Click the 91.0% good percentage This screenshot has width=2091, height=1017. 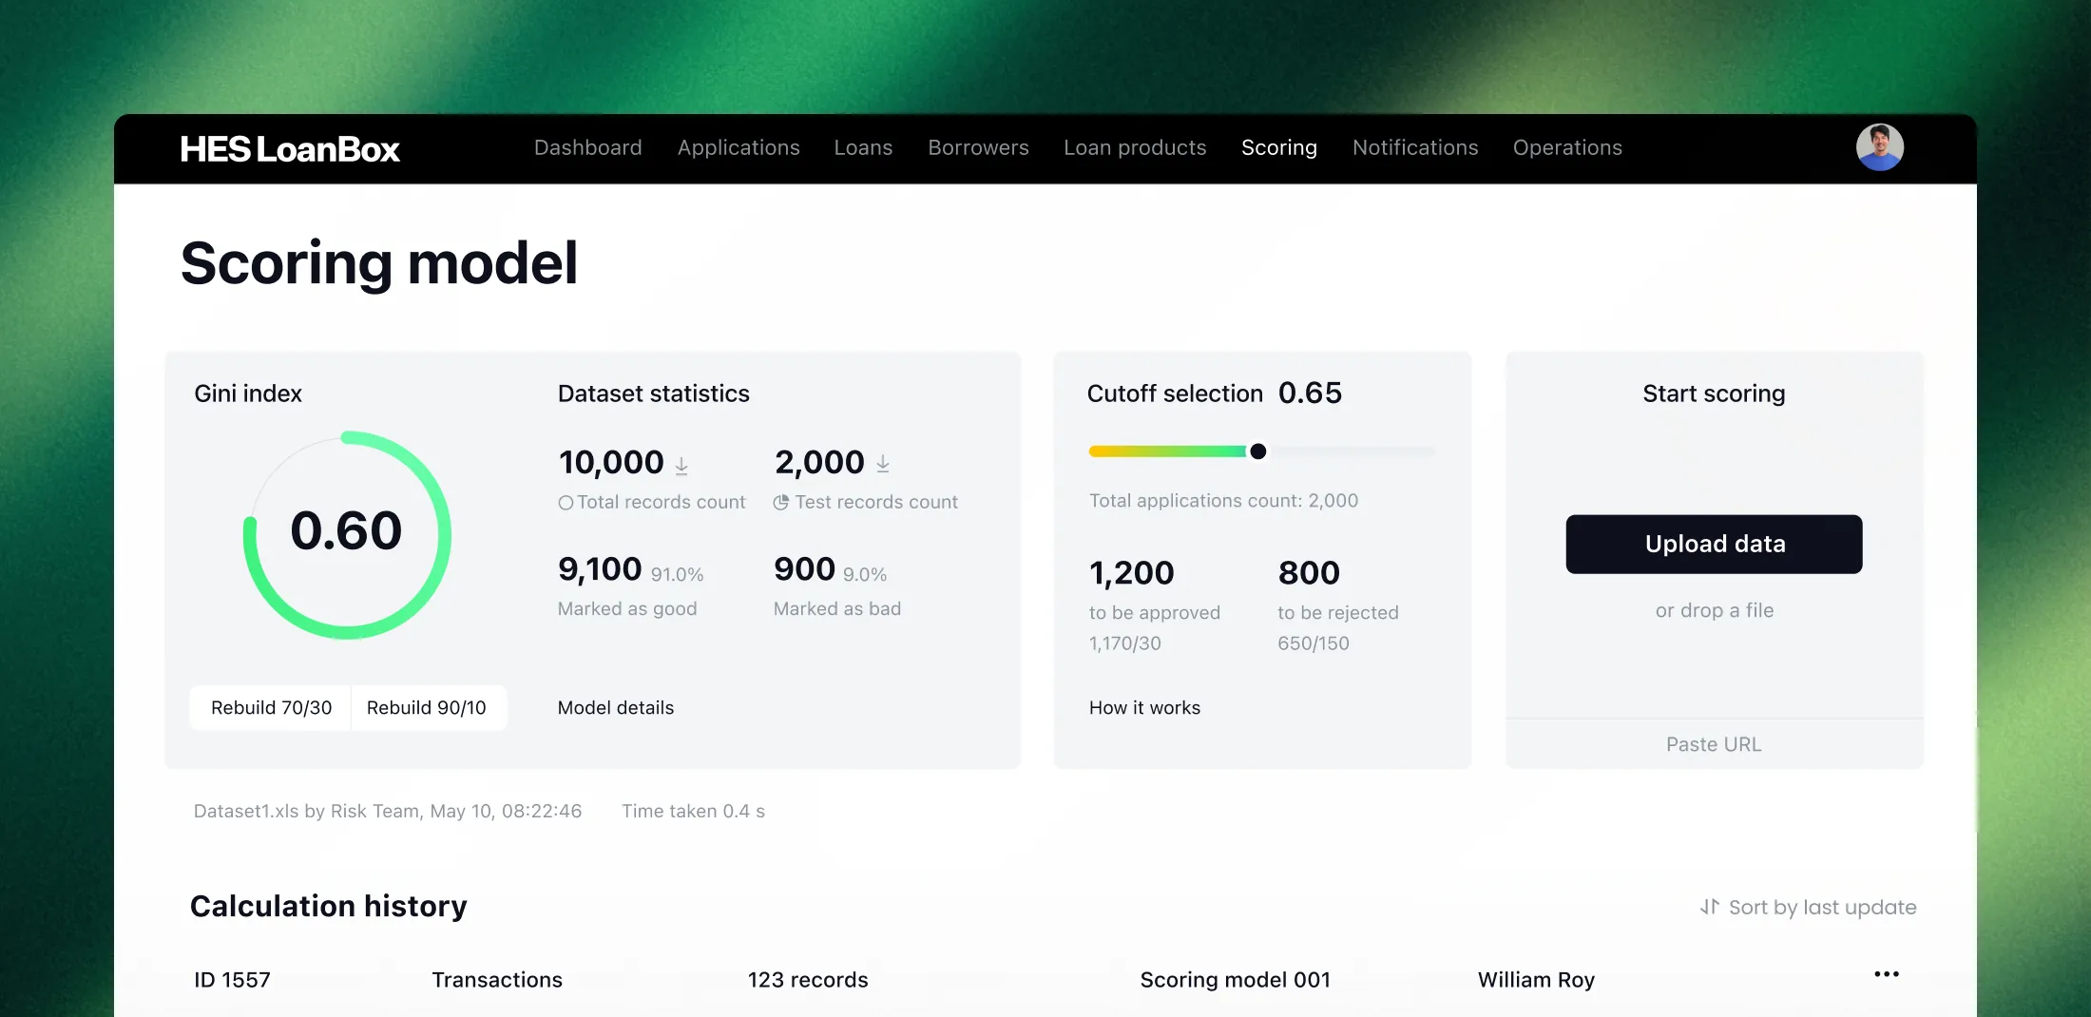point(677,575)
